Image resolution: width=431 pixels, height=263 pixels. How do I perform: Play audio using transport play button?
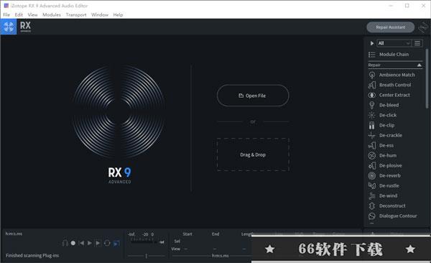pos(90,243)
